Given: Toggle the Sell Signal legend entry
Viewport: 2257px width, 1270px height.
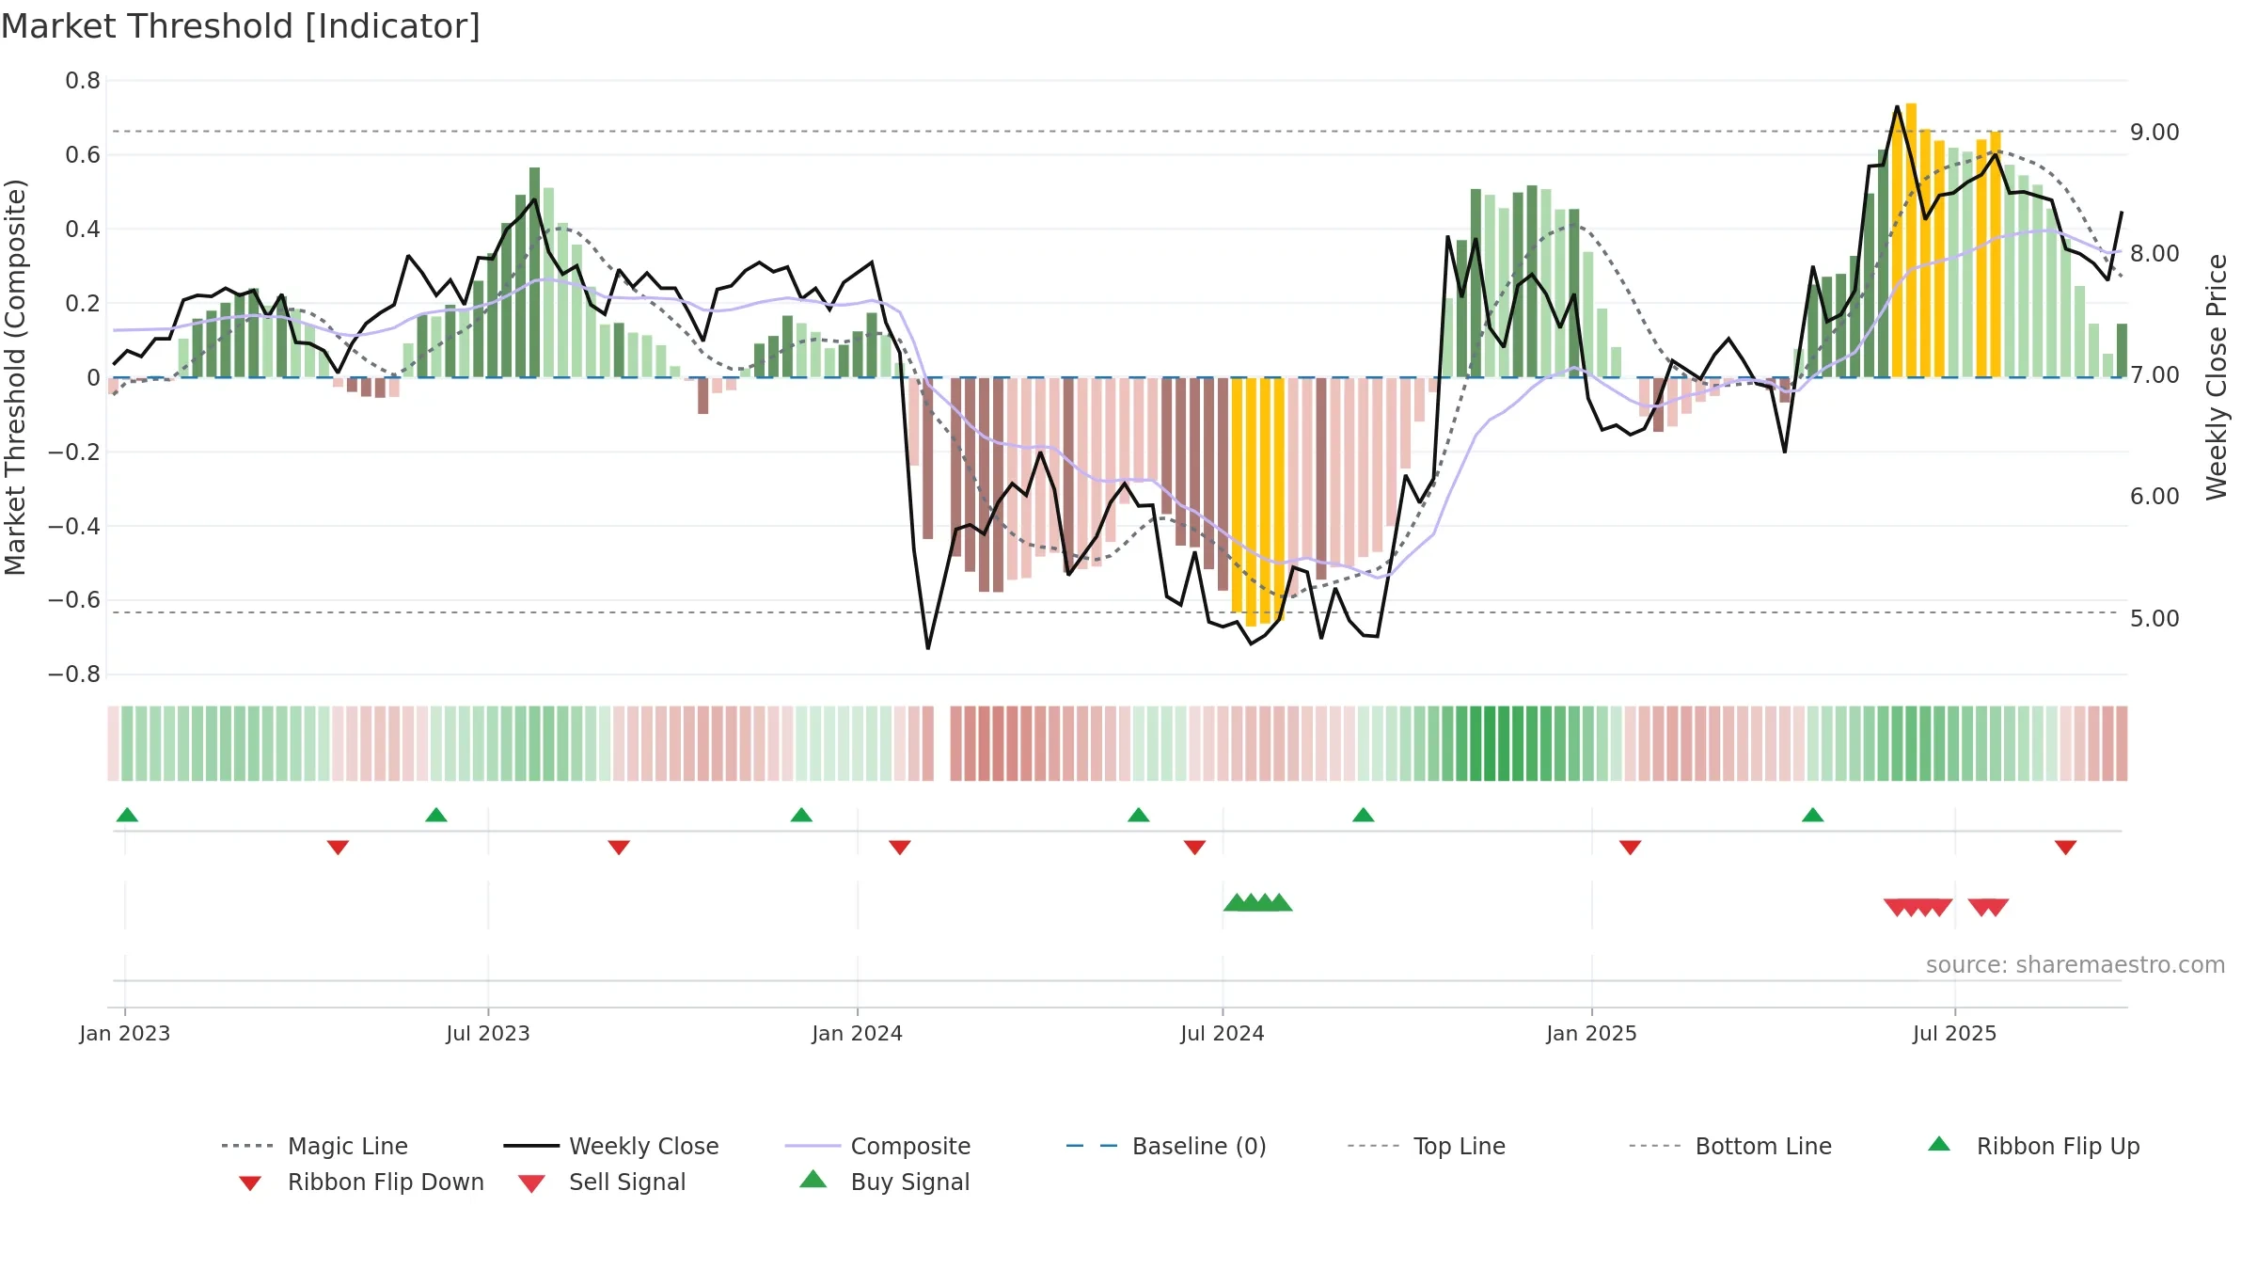Looking at the screenshot, I should [602, 1182].
